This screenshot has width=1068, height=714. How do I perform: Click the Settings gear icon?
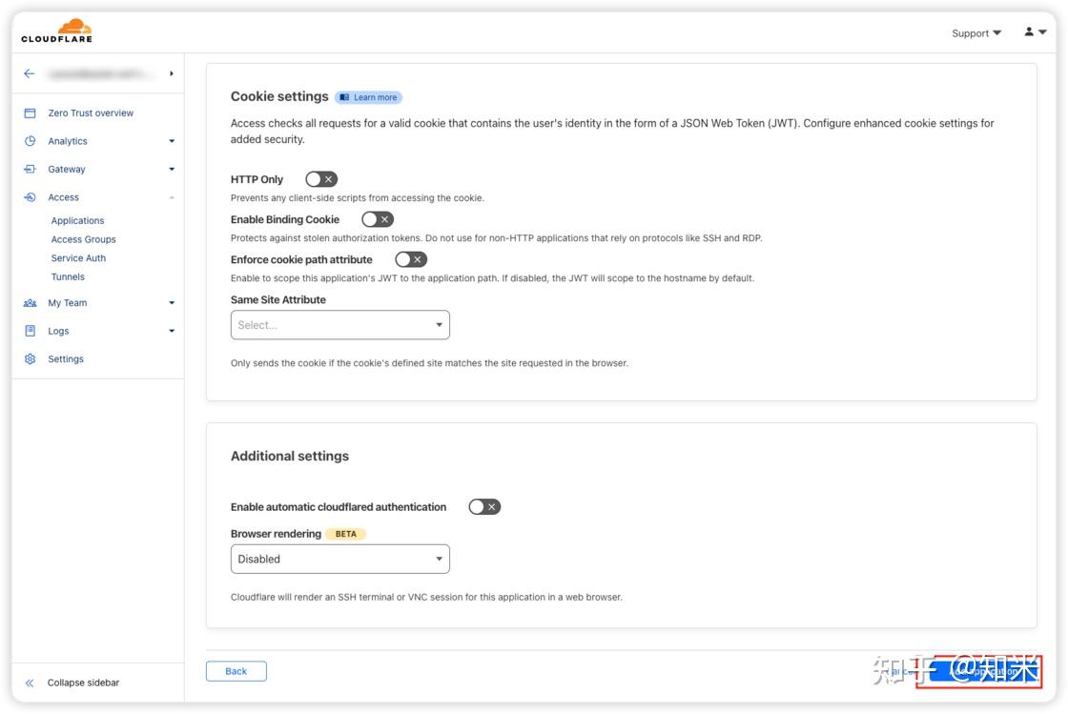30,359
